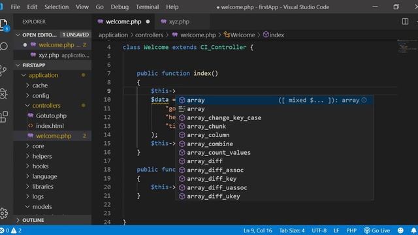418x235 pixels.
Task: Click PHP language mode in status bar
Action: pos(351,230)
